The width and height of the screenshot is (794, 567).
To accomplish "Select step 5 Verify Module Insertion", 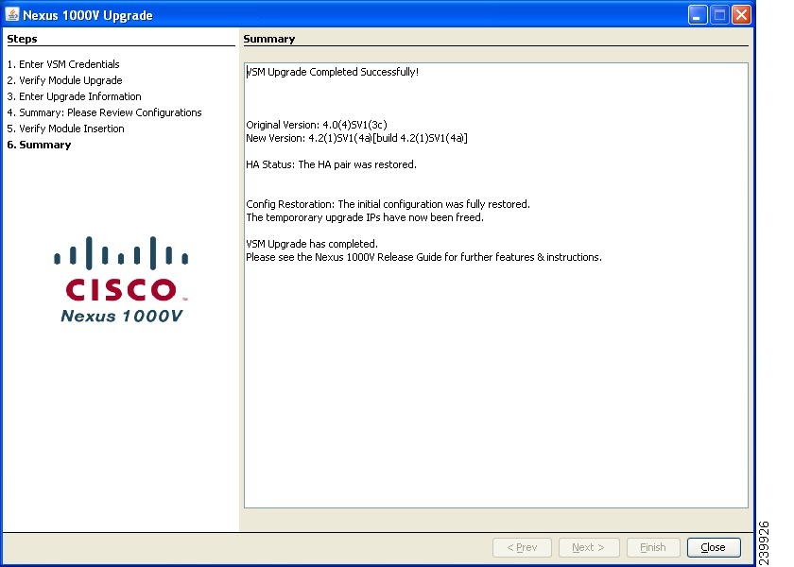I will 66,129.
